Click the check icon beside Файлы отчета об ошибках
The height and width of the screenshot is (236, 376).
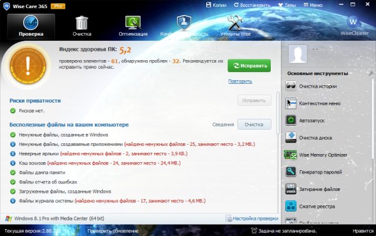[13, 182]
